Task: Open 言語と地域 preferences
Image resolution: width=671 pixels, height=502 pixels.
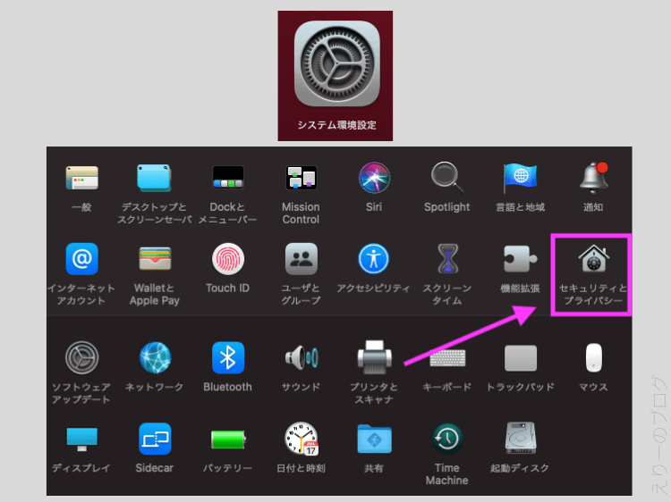Action: pyautogui.click(x=520, y=178)
